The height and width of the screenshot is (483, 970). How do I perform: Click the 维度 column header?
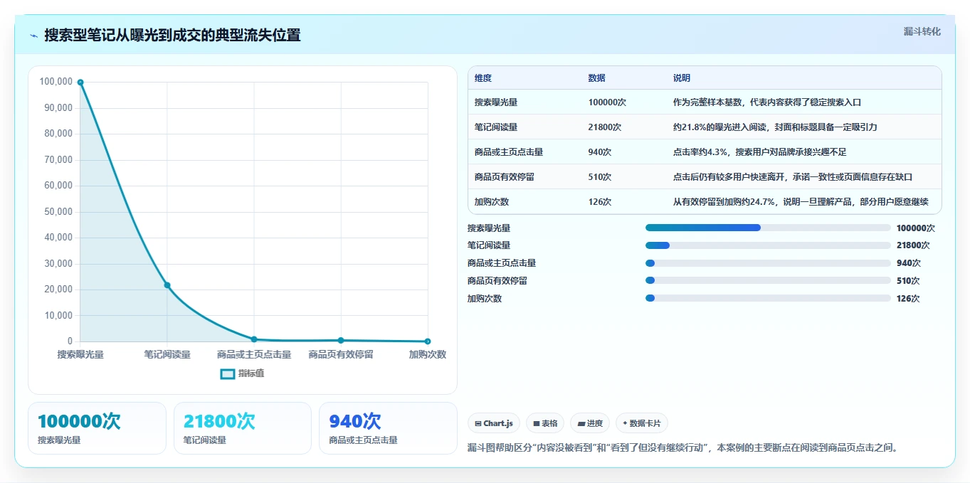point(483,78)
